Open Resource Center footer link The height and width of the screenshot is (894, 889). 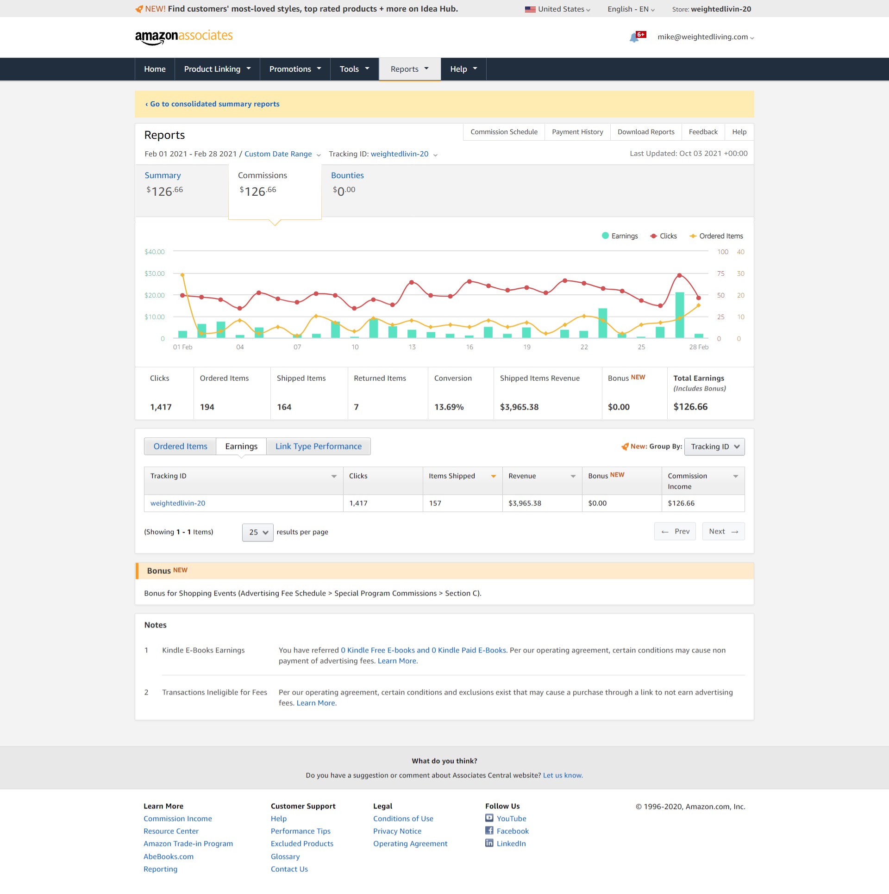tap(171, 831)
